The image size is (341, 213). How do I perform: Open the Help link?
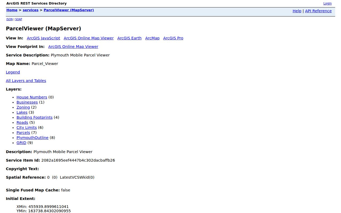(x=297, y=11)
